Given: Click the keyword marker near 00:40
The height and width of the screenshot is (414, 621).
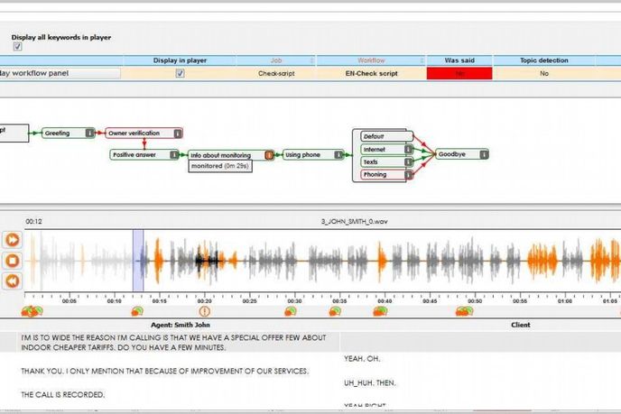Looking at the screenshot, I should [x=380, y=311].
